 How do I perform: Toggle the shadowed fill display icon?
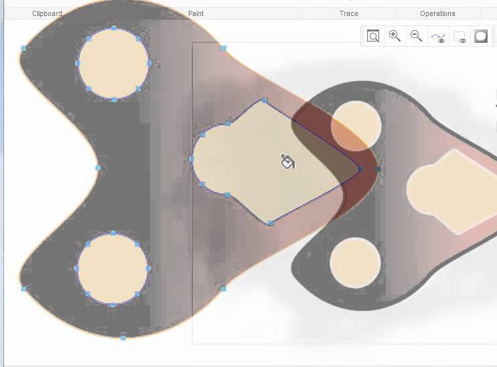pyautogui.click(x=481, y=36)
